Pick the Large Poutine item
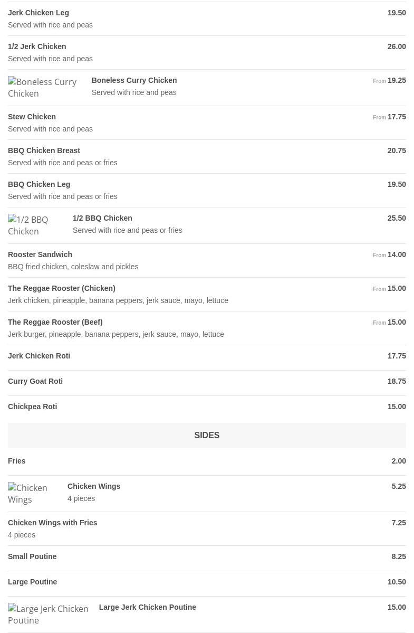This screenshot has width=414, height=633. [x=32, y=582]
